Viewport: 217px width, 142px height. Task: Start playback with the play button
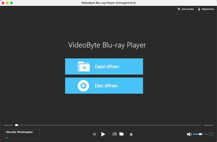click(x=103, y=134)
